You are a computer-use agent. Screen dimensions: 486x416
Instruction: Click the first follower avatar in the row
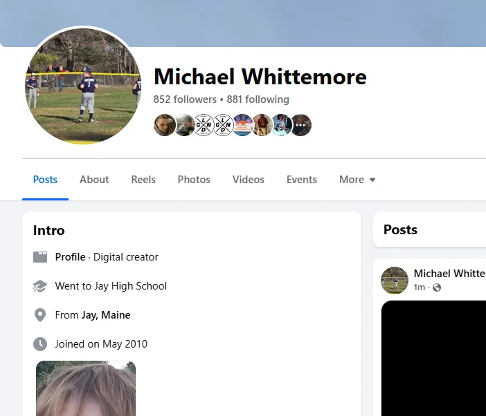click(165, 125)
